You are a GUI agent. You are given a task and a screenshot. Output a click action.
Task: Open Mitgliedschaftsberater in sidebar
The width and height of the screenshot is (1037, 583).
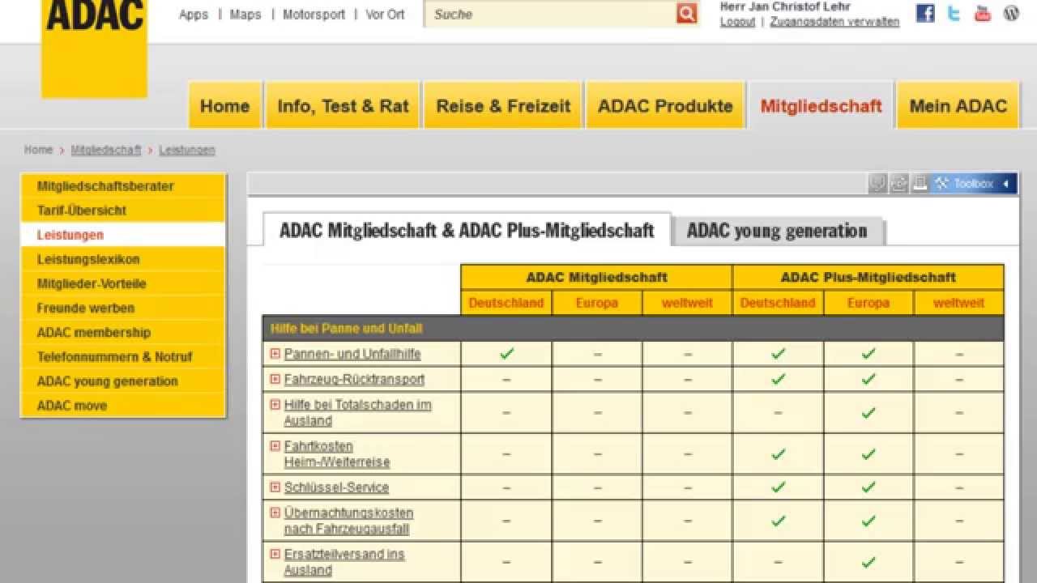point(123,186)
